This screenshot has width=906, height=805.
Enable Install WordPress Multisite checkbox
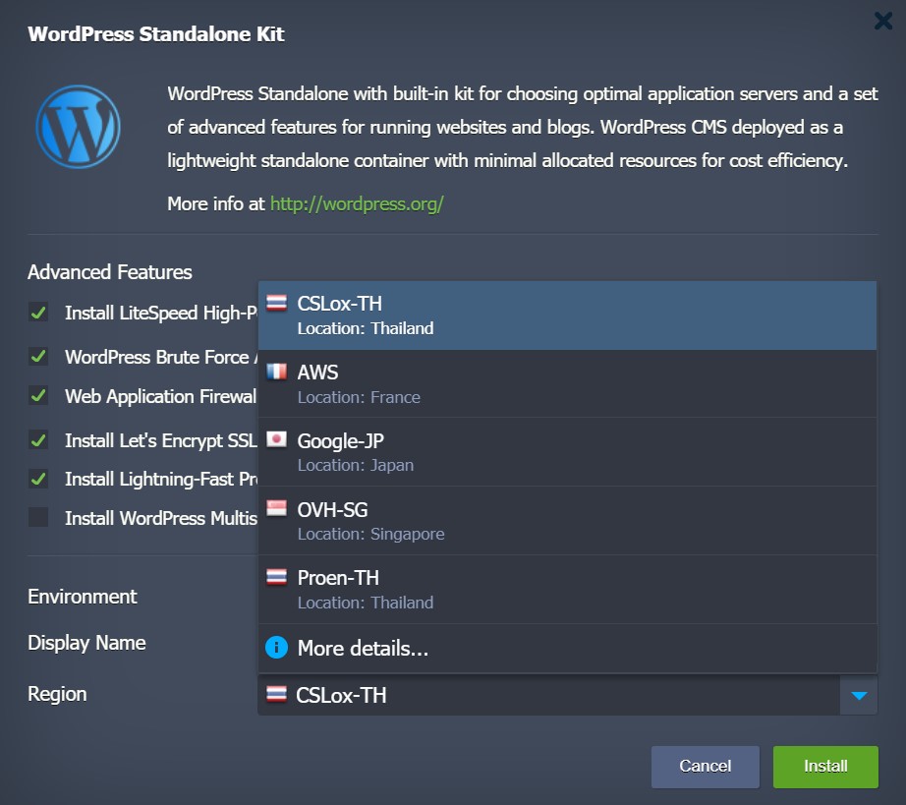pyautogui.click(x=38, y=517)
